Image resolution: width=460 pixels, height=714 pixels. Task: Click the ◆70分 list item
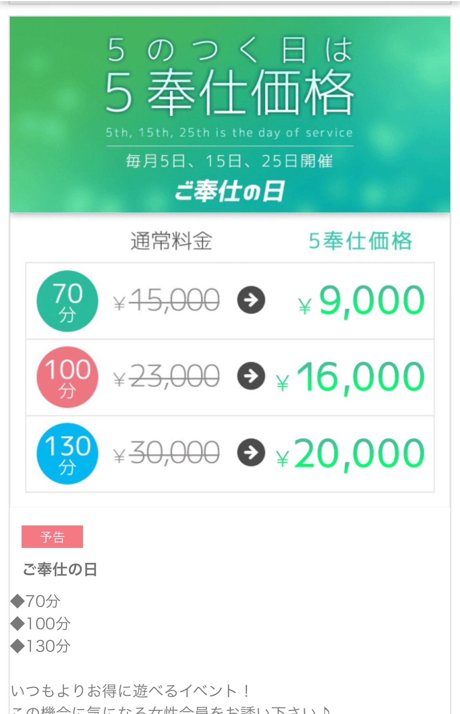click(35, 601)
